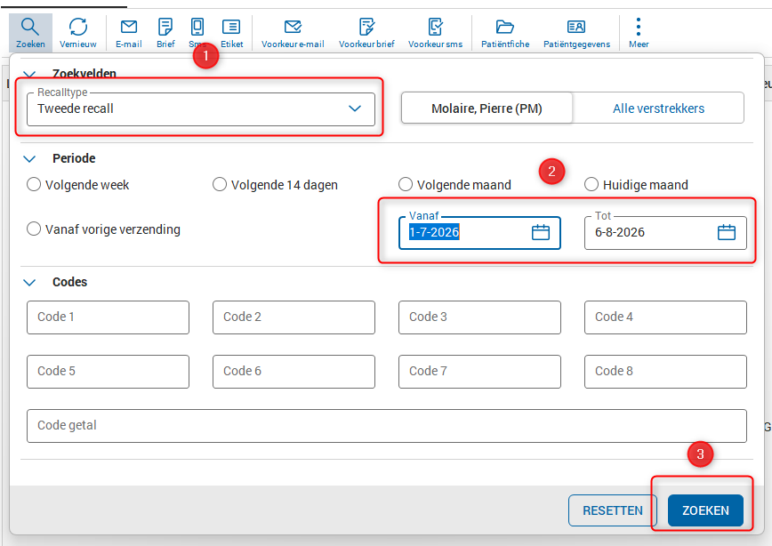Click the Vanaf date field
This screenshot has height=546, width=772.
pyautogui.click(x=479, y=233)
